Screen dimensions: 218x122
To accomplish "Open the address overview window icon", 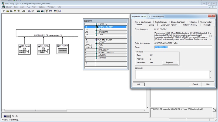I will [51, 11].
